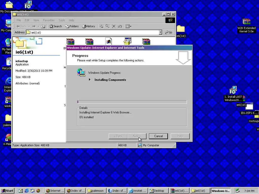259x194 pixels.
Task: Select the Internet Explorer desktop shortcut
Action: point(8,84)
